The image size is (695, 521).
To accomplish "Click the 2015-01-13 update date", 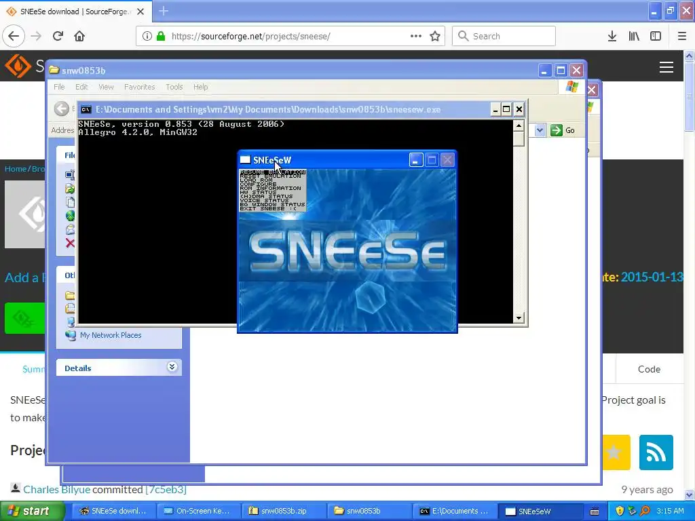I will pos(652,277).
